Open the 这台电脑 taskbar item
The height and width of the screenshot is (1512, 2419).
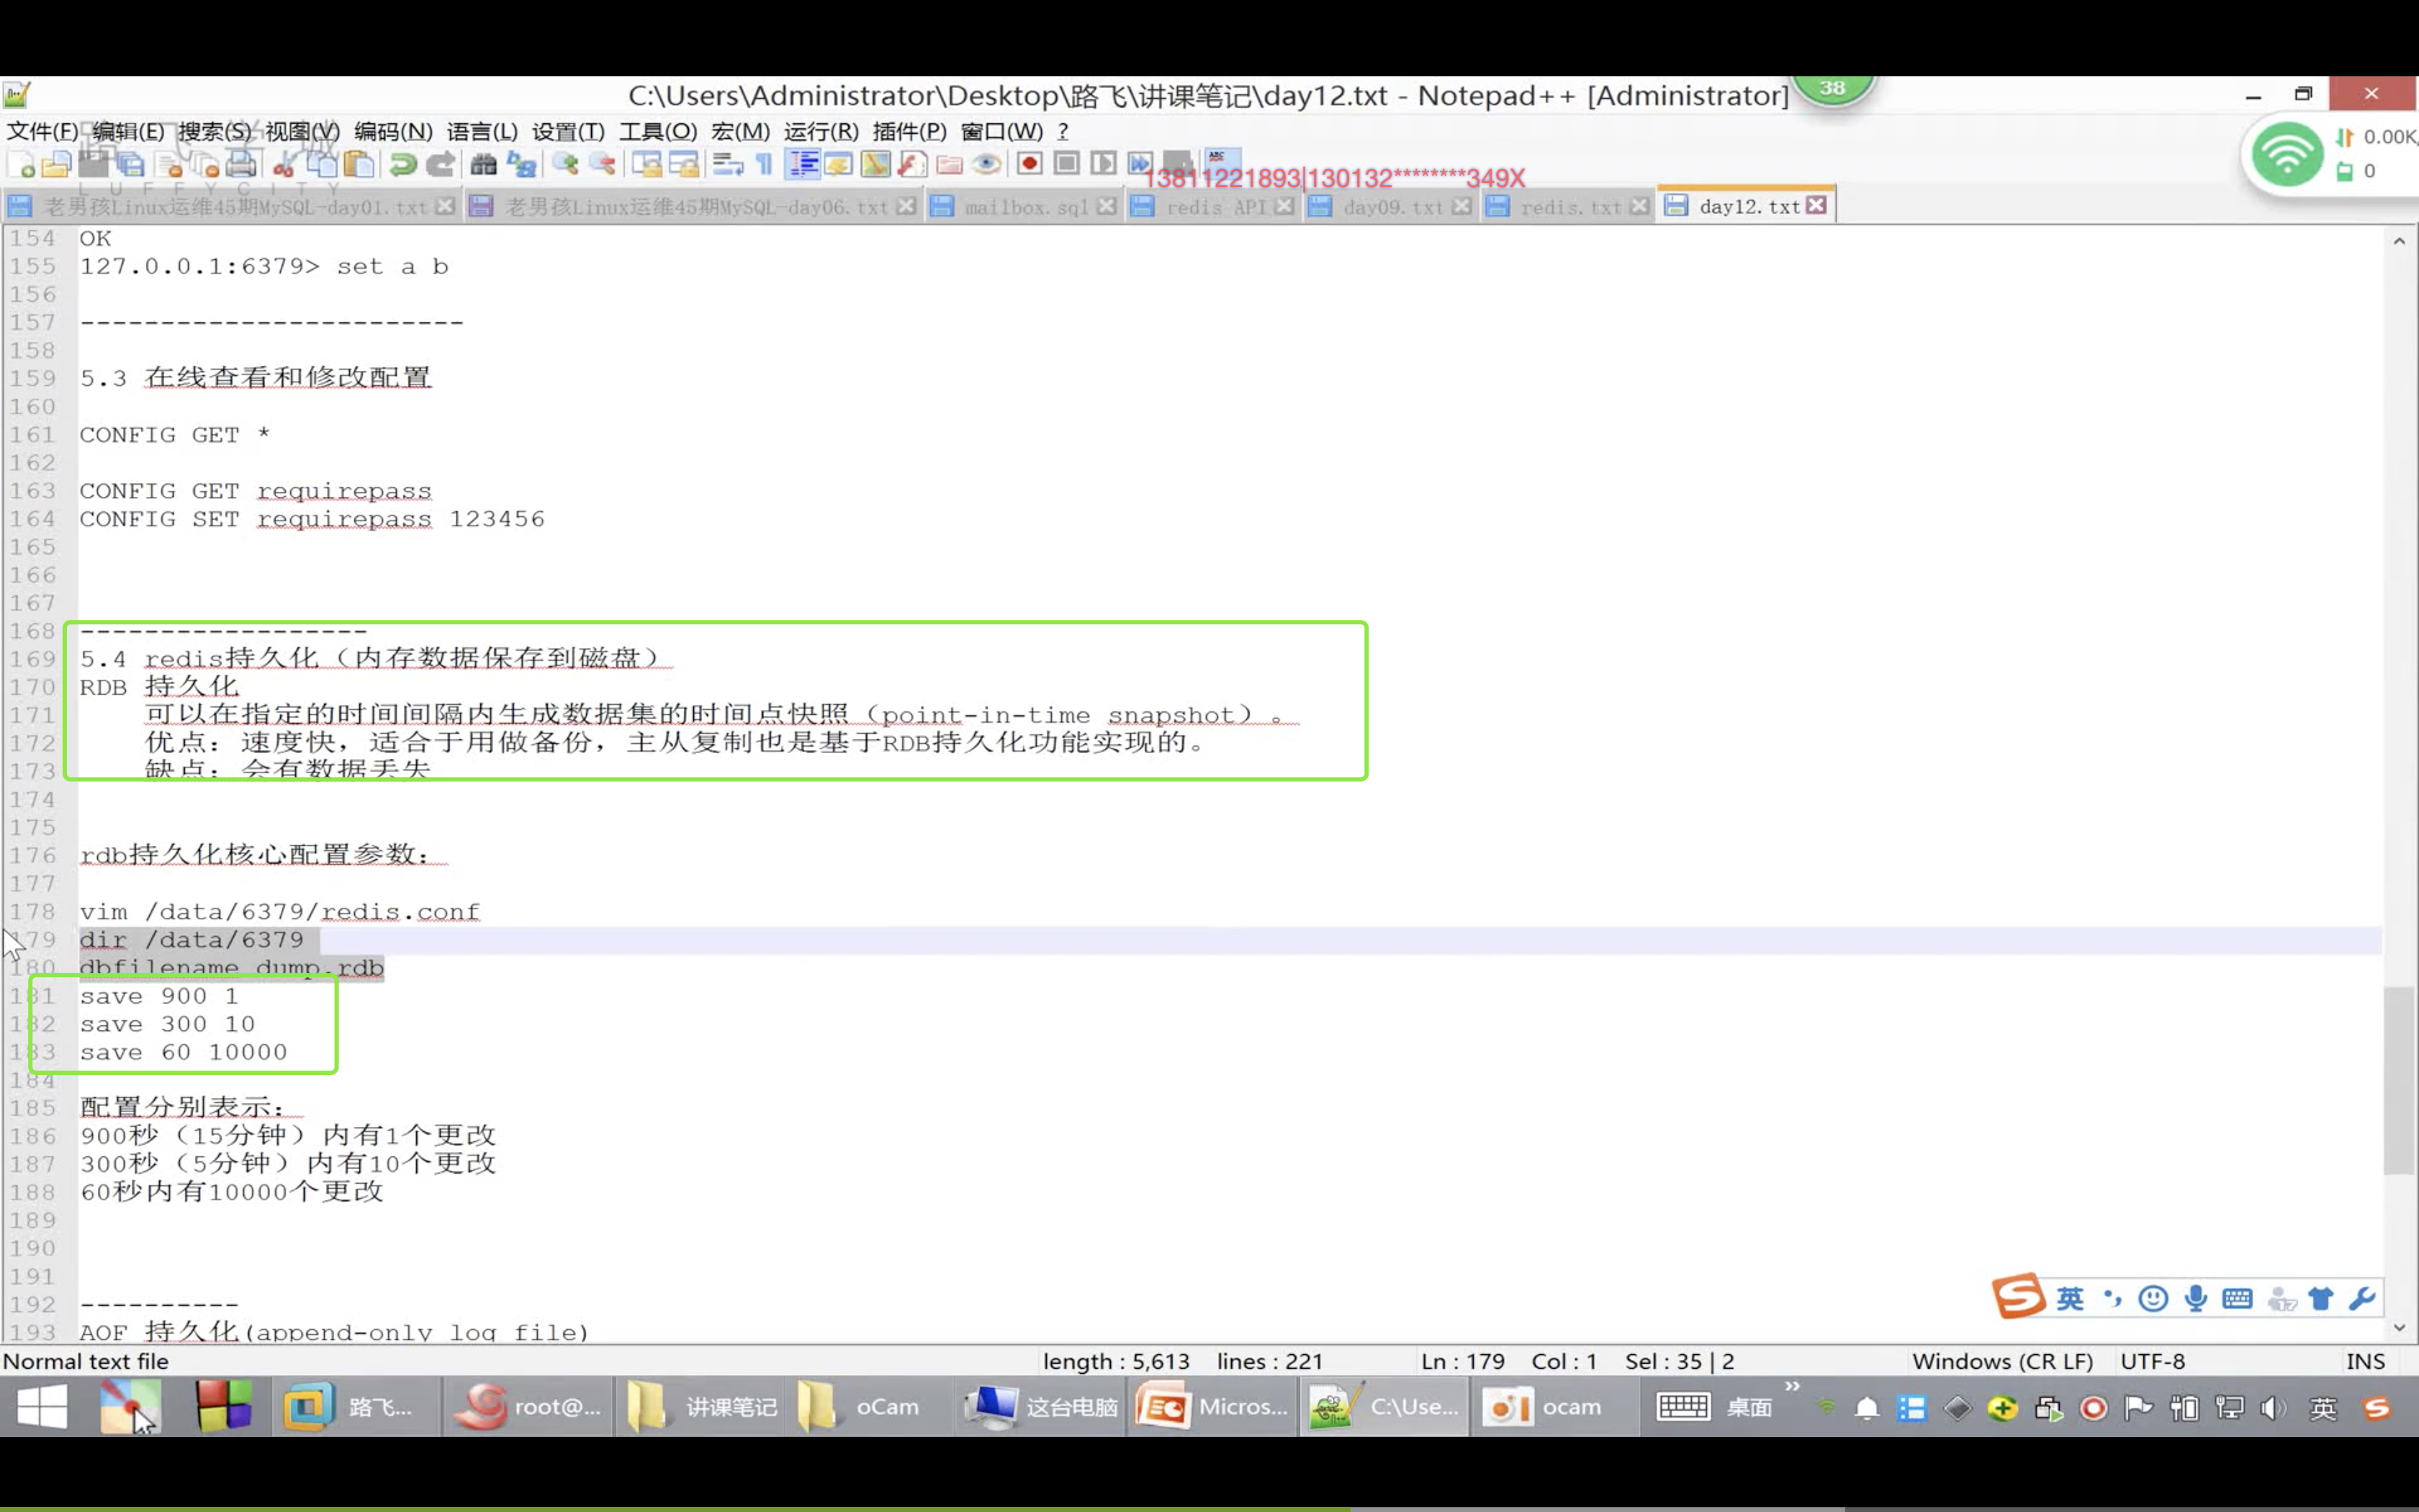tap(1040, 1407)
